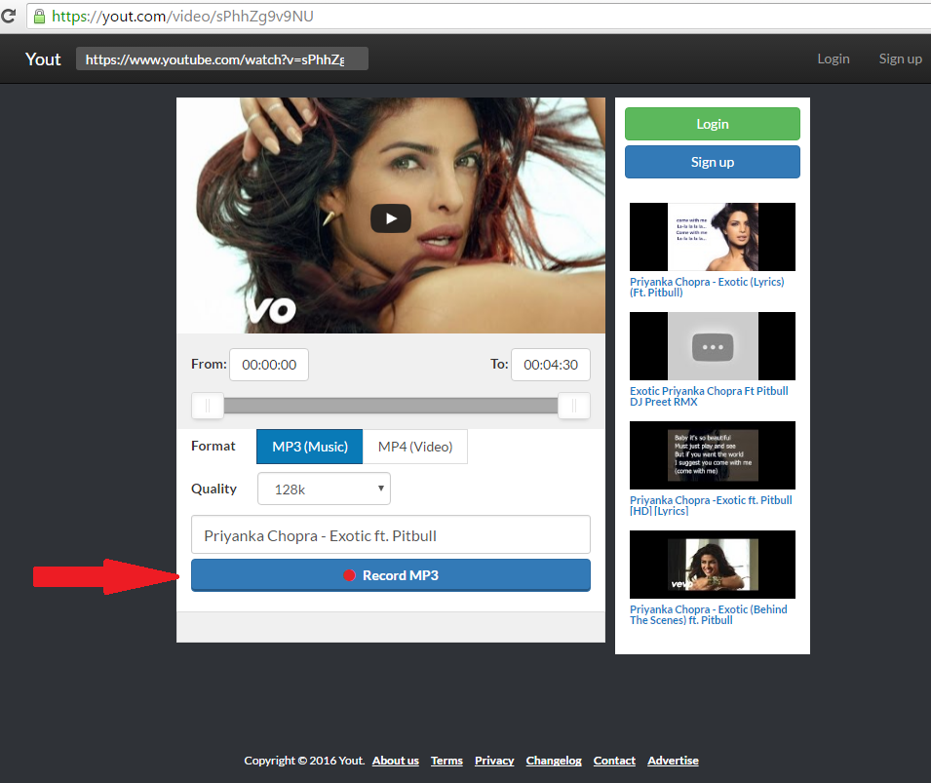The width and height of the screenshot is (931, 783).
Task: Open Sign up in the top navigation
Action: 900,59
